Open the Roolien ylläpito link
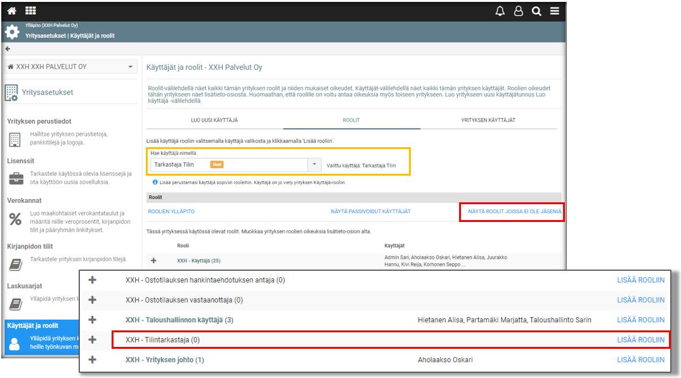The height and width of the screenshot is (378, 681). pyautogui.click(x=171, y=211)
